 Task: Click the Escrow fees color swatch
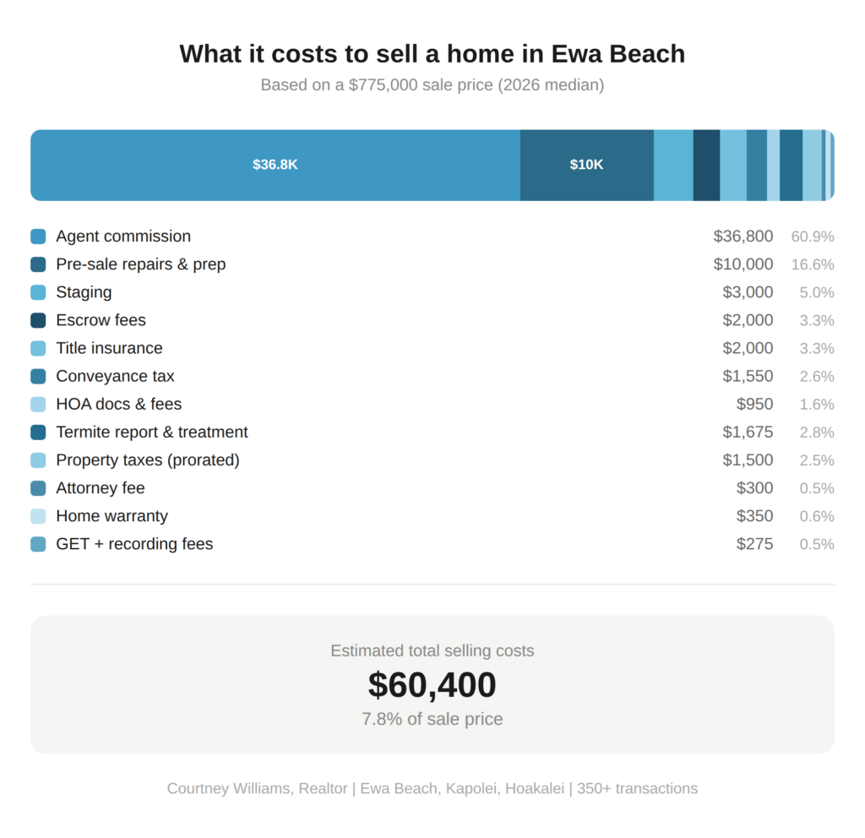click(38, 320)
